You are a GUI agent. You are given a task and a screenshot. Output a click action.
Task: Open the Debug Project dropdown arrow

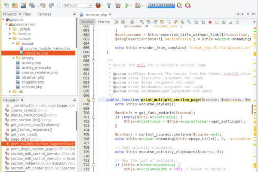(x=143, y=6)
